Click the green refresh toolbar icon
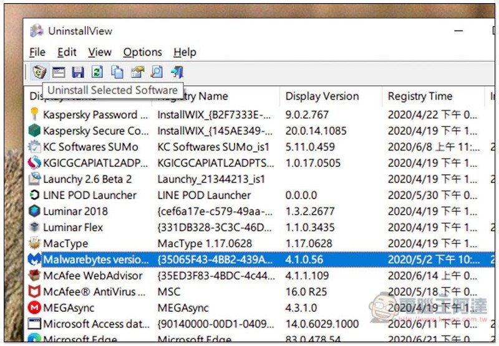Viewport: 499px width, 346px height. point(97,72)
